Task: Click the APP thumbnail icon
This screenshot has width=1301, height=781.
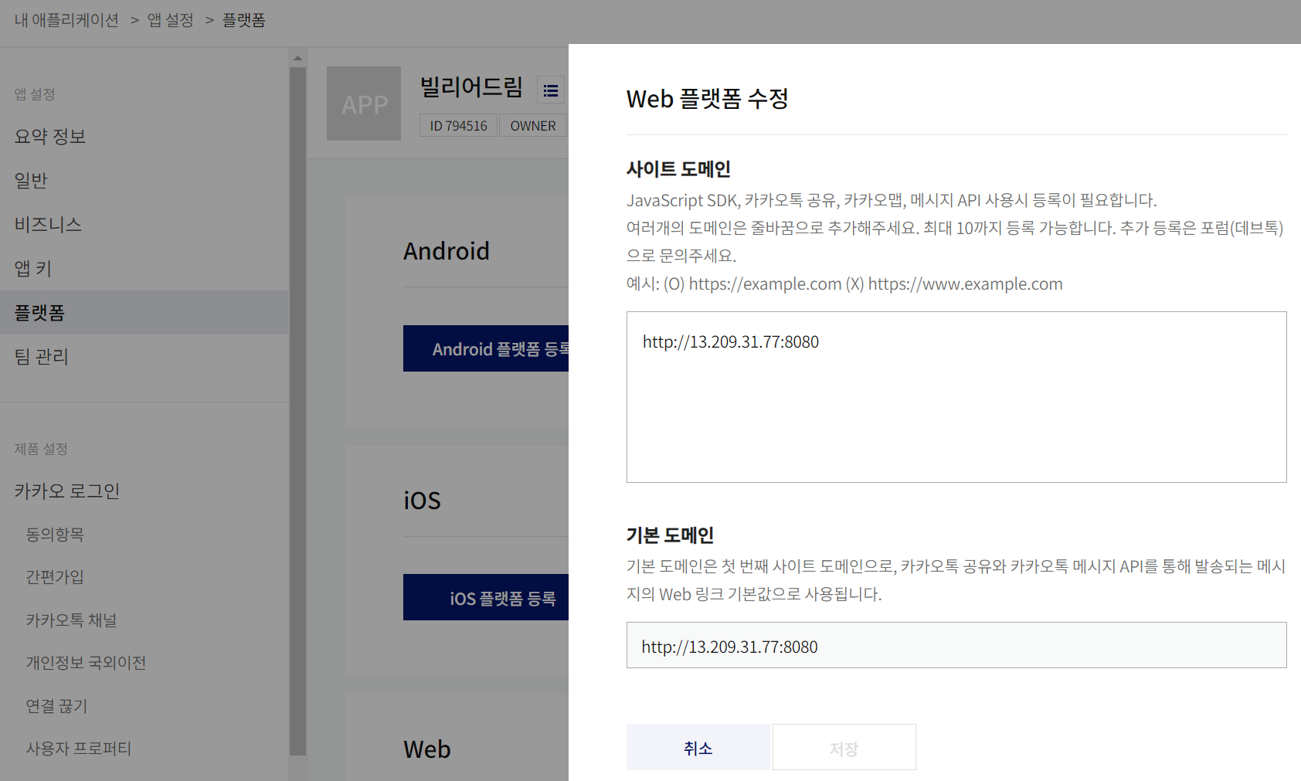Action: [364, 104]
